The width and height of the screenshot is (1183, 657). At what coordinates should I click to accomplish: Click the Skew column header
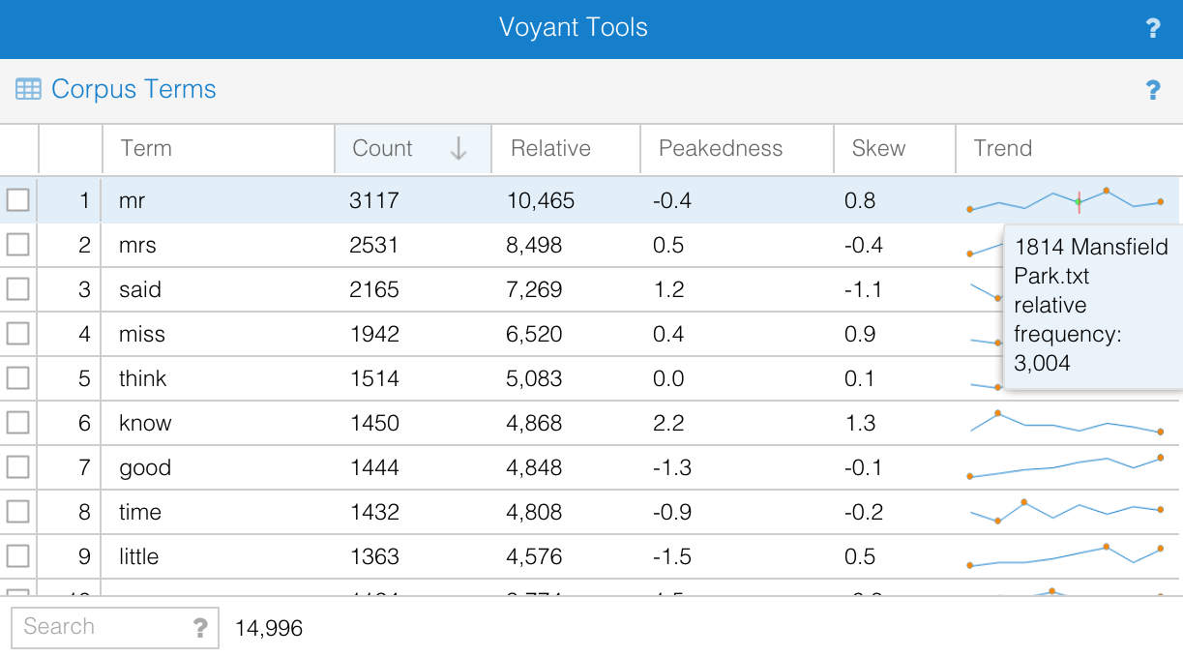[x=878, y=149]
